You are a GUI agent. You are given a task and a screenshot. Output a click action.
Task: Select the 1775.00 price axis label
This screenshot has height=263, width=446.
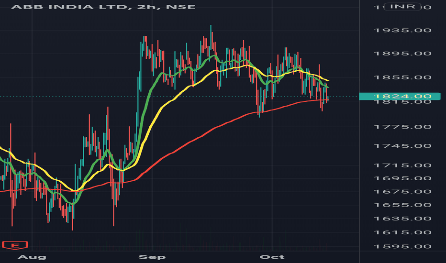tap(402, 127)
